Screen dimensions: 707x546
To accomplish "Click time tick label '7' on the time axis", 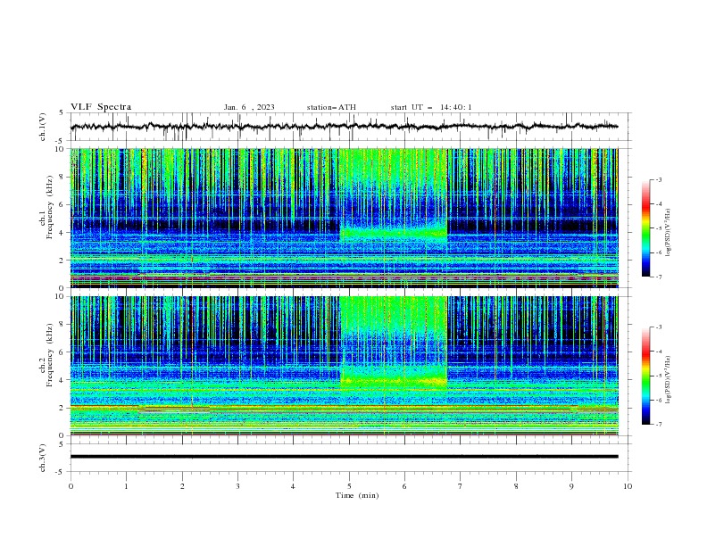I will 461,486.
